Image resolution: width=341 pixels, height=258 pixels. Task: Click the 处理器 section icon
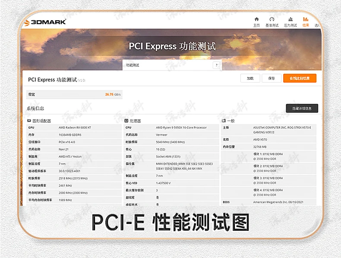tap(126, 121)
